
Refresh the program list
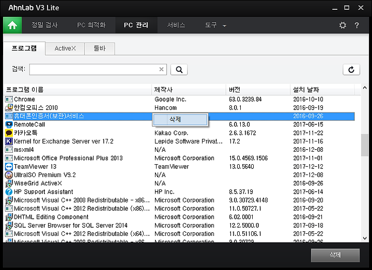click(351, 70)
